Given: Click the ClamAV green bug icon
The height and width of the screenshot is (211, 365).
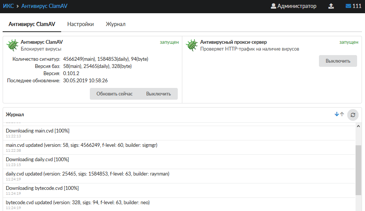Looking at the screenshot, I should (12, 45).
